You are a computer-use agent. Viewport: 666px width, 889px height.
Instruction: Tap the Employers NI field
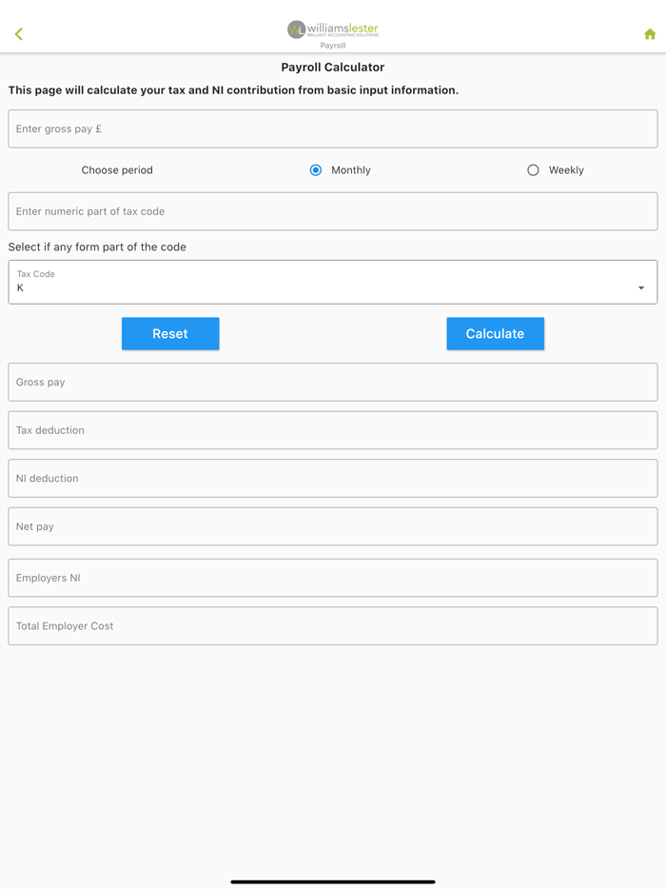tap(333, 578)
